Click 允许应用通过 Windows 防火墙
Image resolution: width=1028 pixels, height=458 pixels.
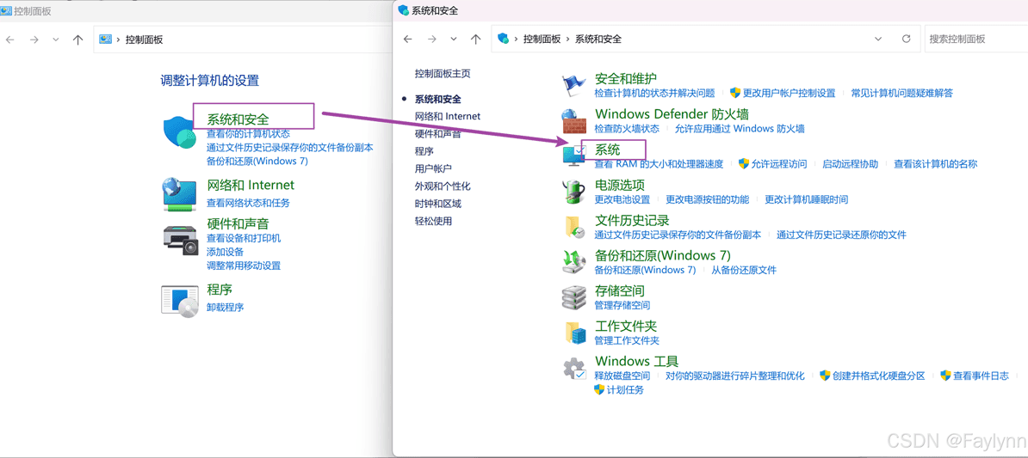coord(740,128)
